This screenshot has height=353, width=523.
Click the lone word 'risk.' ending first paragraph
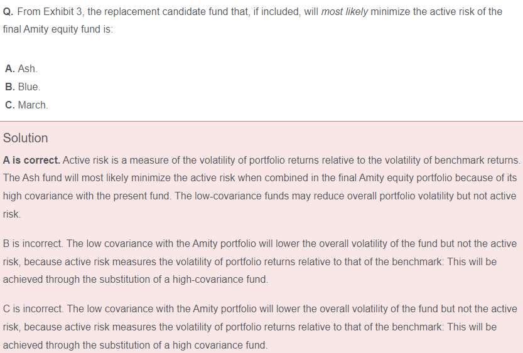click(12, 214)
